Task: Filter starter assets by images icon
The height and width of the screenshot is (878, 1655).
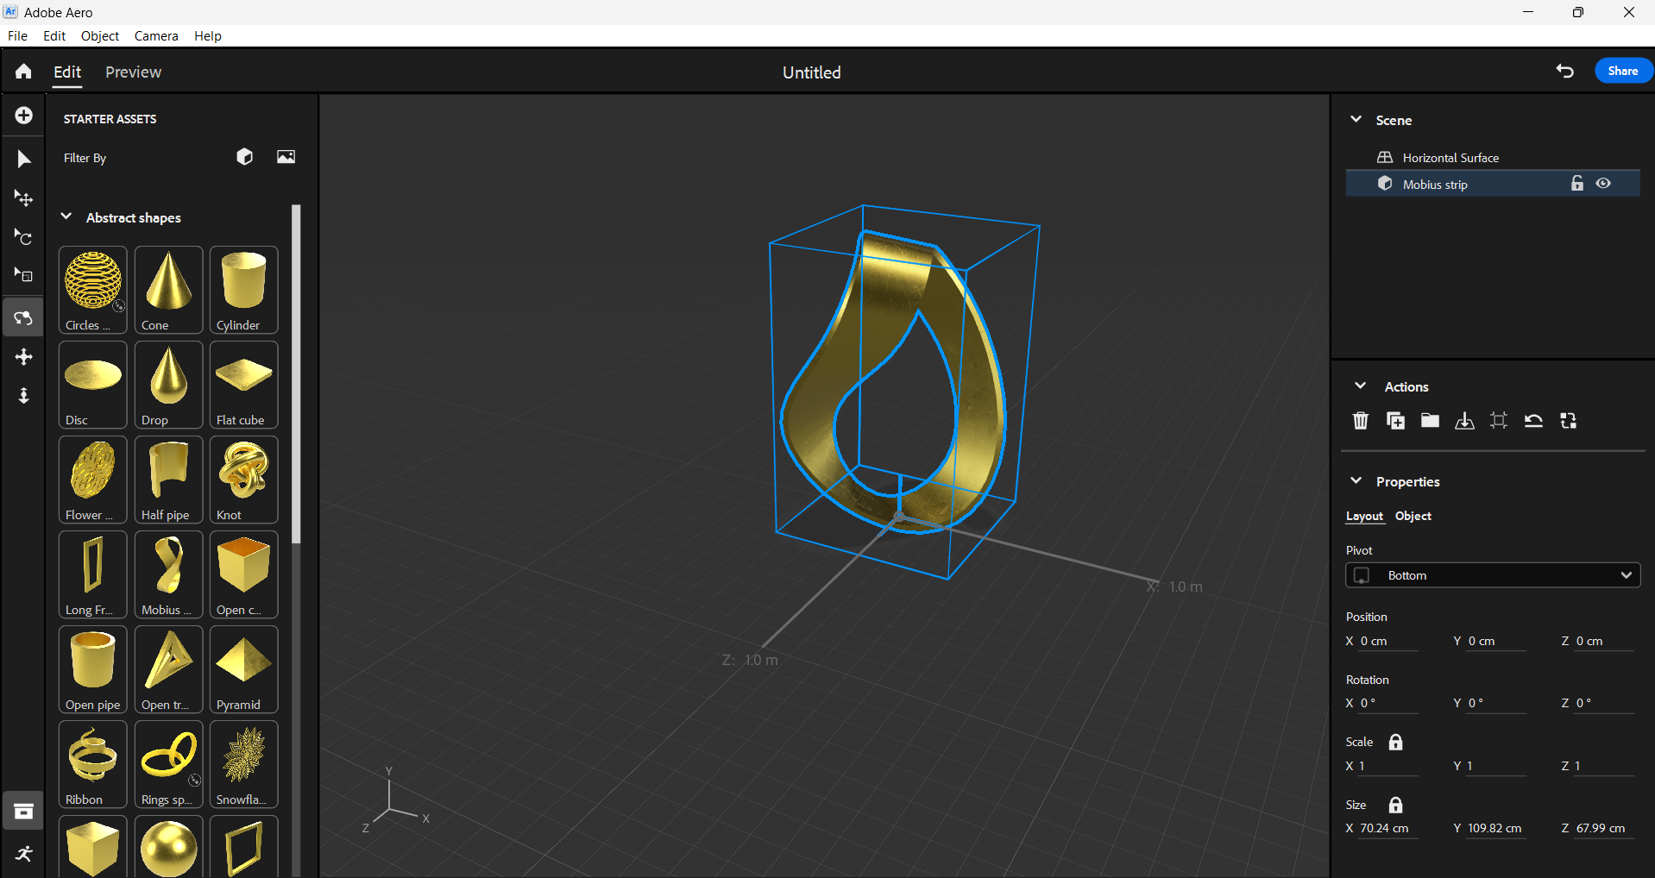Action: pyautogui.click(x=286, y=157)
